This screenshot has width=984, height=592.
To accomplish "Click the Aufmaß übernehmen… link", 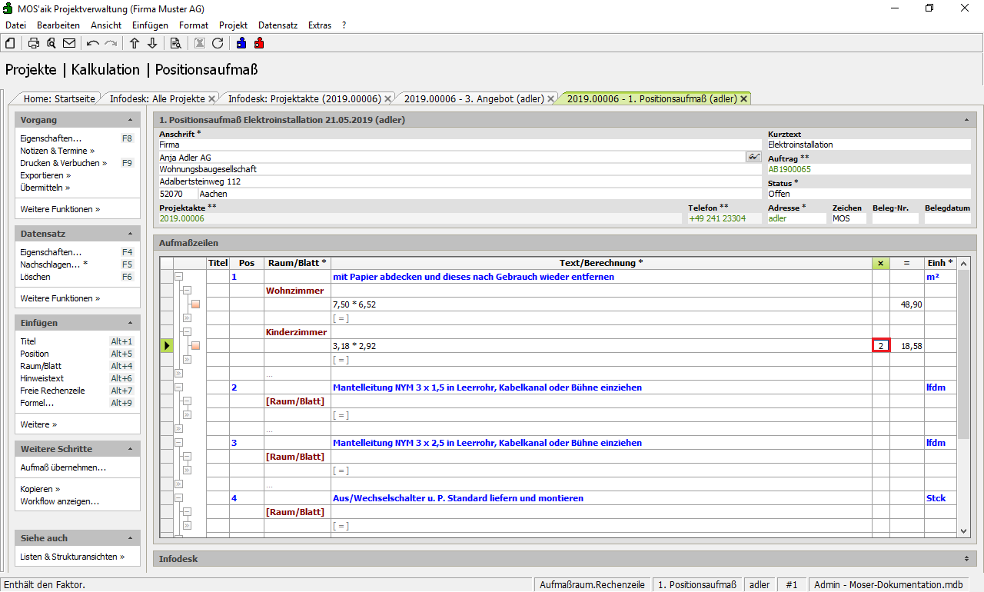I will click(x=63, y=467).
